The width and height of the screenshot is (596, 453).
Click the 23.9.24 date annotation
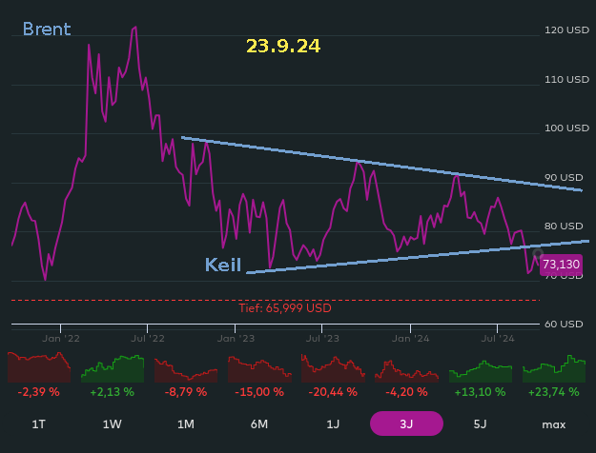283,47
